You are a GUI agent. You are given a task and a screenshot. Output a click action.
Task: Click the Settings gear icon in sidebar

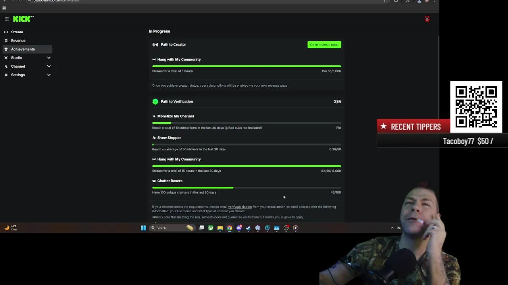[6, 75]
